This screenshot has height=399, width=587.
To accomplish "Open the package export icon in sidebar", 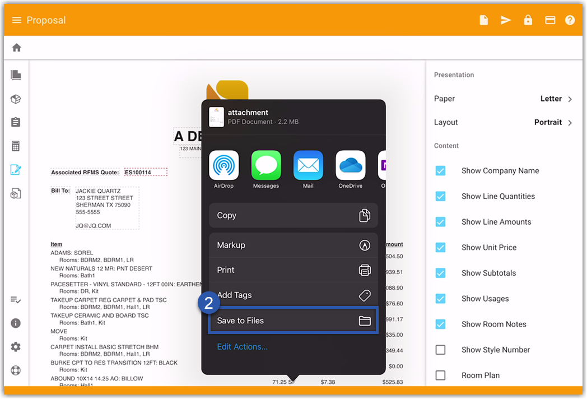I will pos(16,194).
